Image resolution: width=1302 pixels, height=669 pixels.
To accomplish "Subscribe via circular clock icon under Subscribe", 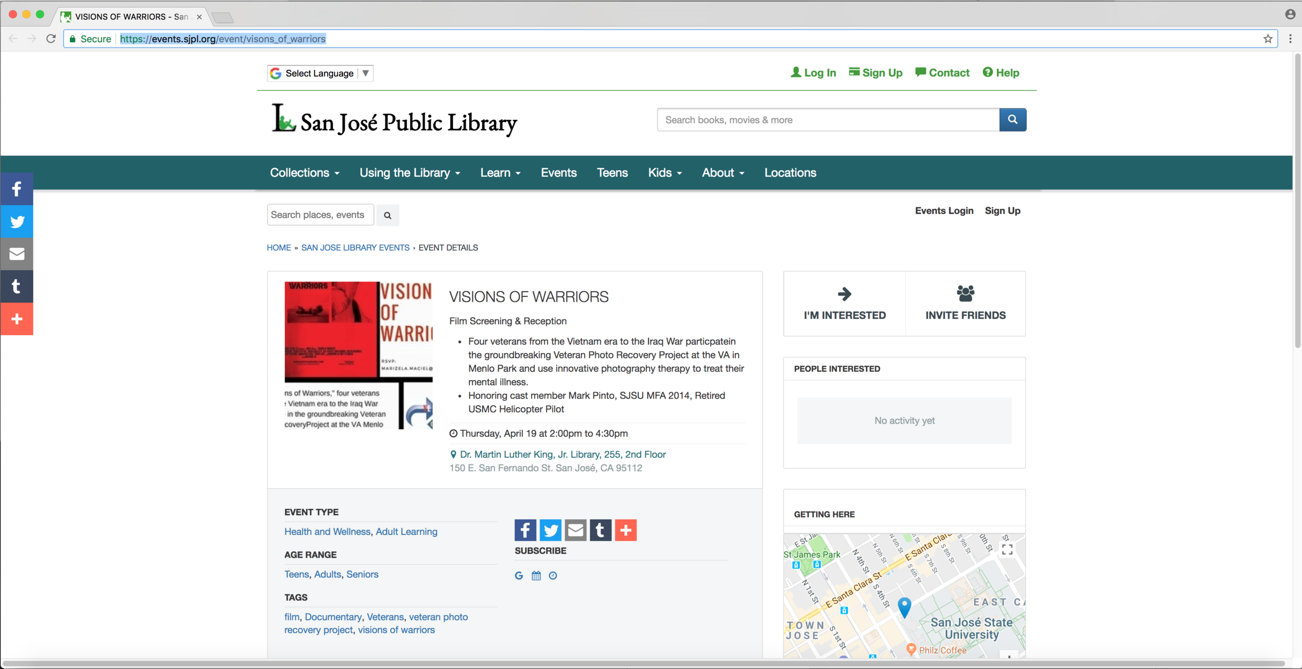I will coord(553,575).
